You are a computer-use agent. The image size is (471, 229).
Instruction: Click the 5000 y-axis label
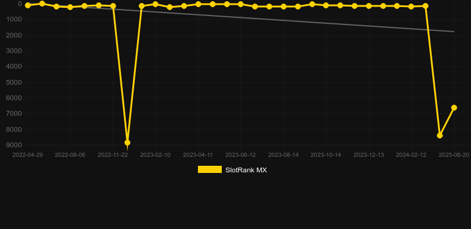pyautogui.click(x=14, y=82)
